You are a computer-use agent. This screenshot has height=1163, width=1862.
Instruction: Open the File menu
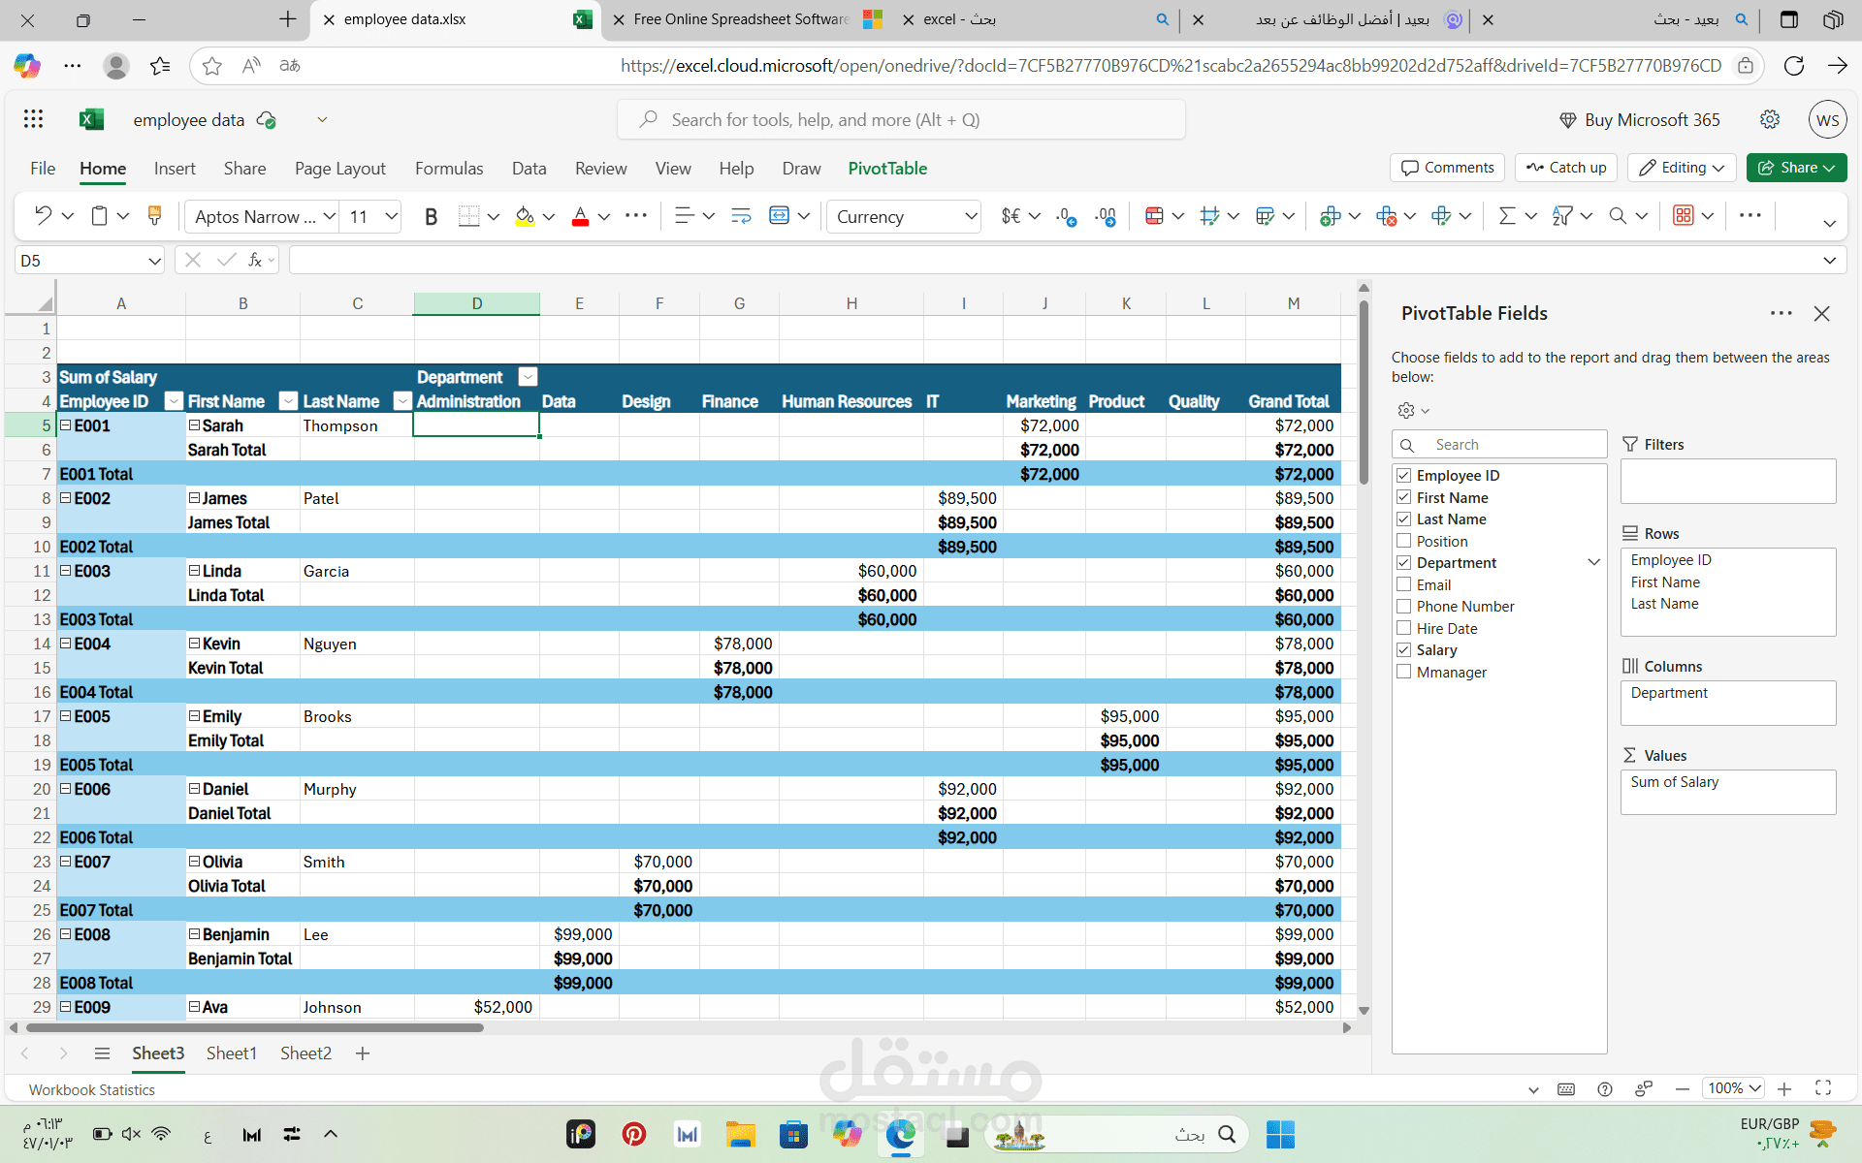click(x=43, y=168)
